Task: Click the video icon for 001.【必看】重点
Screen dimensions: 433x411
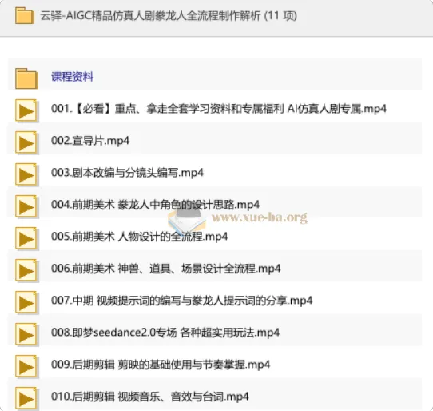Action: click(x=26, y=110)
